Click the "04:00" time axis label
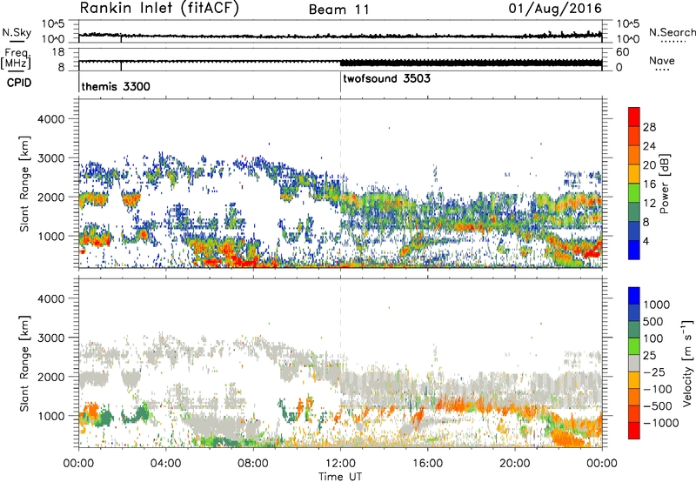Image resolution: width=696 pixels, height=482 pixels. tap(166, 464)
